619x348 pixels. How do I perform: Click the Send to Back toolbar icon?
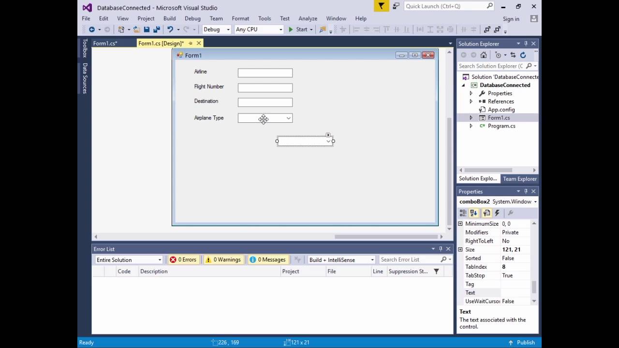[x=498, y=29]
